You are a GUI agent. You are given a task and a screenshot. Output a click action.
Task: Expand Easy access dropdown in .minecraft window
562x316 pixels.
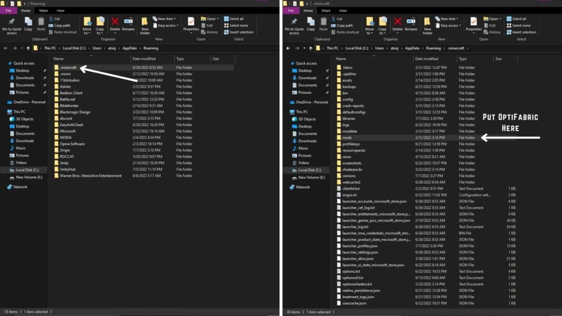[451, 25]
